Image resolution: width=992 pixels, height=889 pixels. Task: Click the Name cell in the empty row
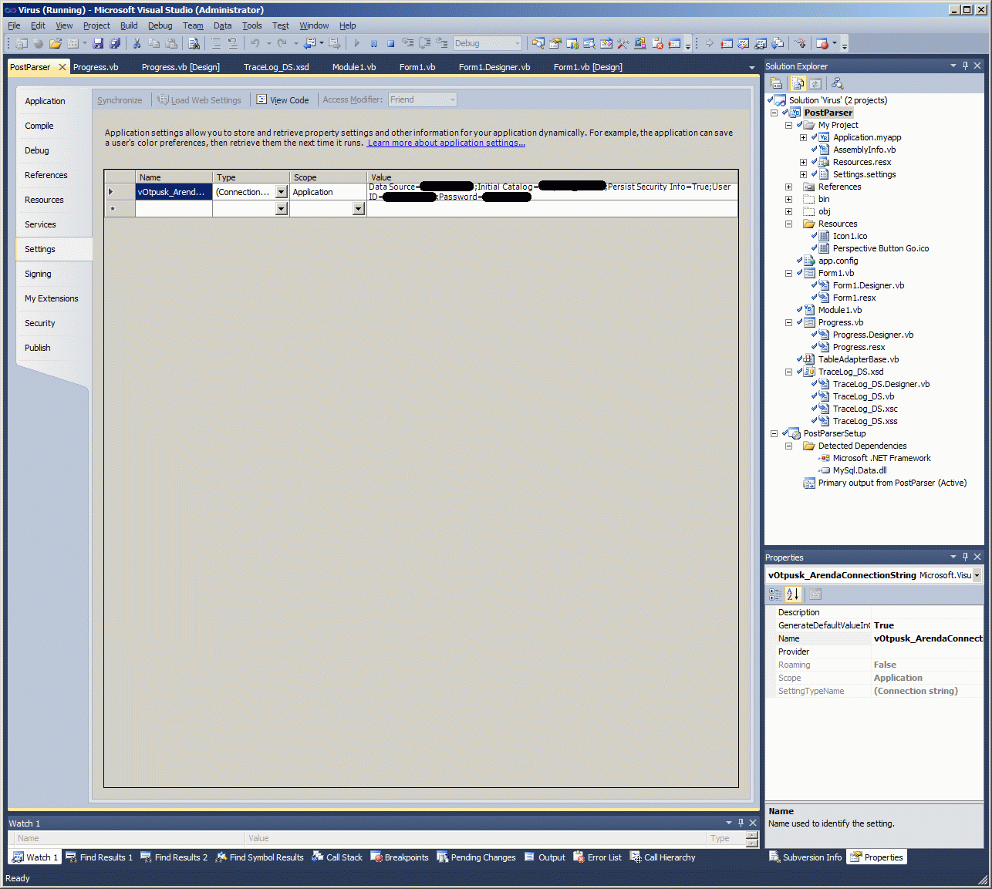[x=174, y=209]
